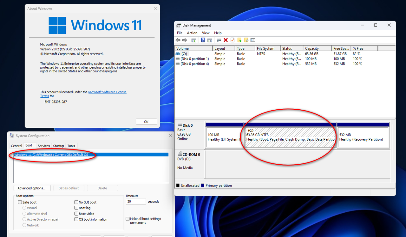Select the Network radio button
406x237 pixels.
click(24, 225)
